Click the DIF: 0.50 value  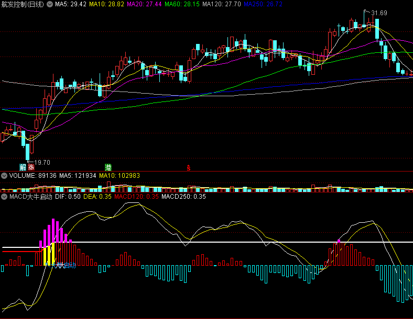68,197
